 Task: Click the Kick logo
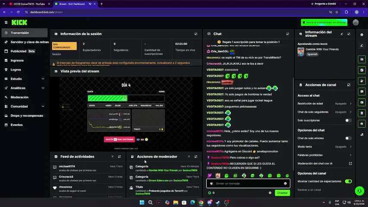coord(19,22)
